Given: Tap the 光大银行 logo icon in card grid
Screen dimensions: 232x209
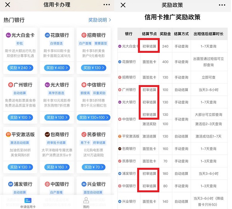Looking at the screenshot, I should 47,85.
